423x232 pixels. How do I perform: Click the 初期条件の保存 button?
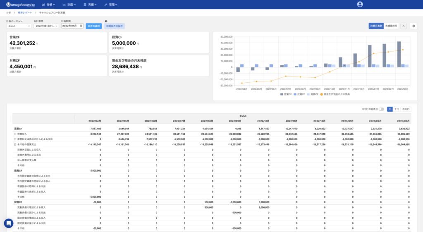pyautogui.click(x=114, y=26)
